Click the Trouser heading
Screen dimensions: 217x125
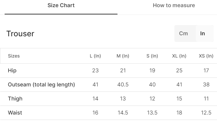pyautogui.click(x=20, y=33)
